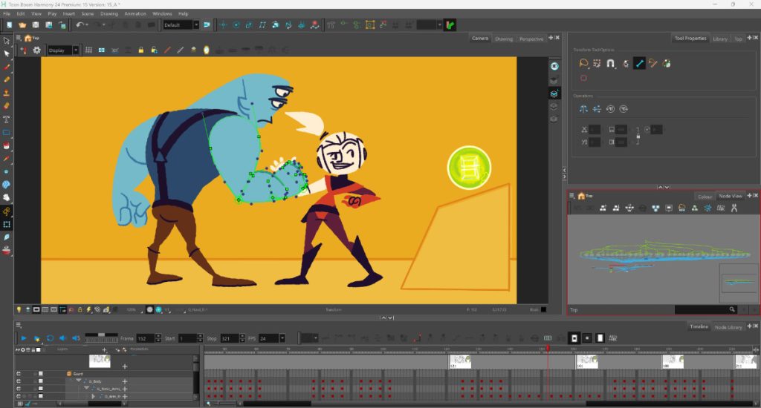The width and height of the screenshot is (761, 408).
Task: Toggle the yellow lock icon in the Camera toolbar
Action: (x=140, y=50)
